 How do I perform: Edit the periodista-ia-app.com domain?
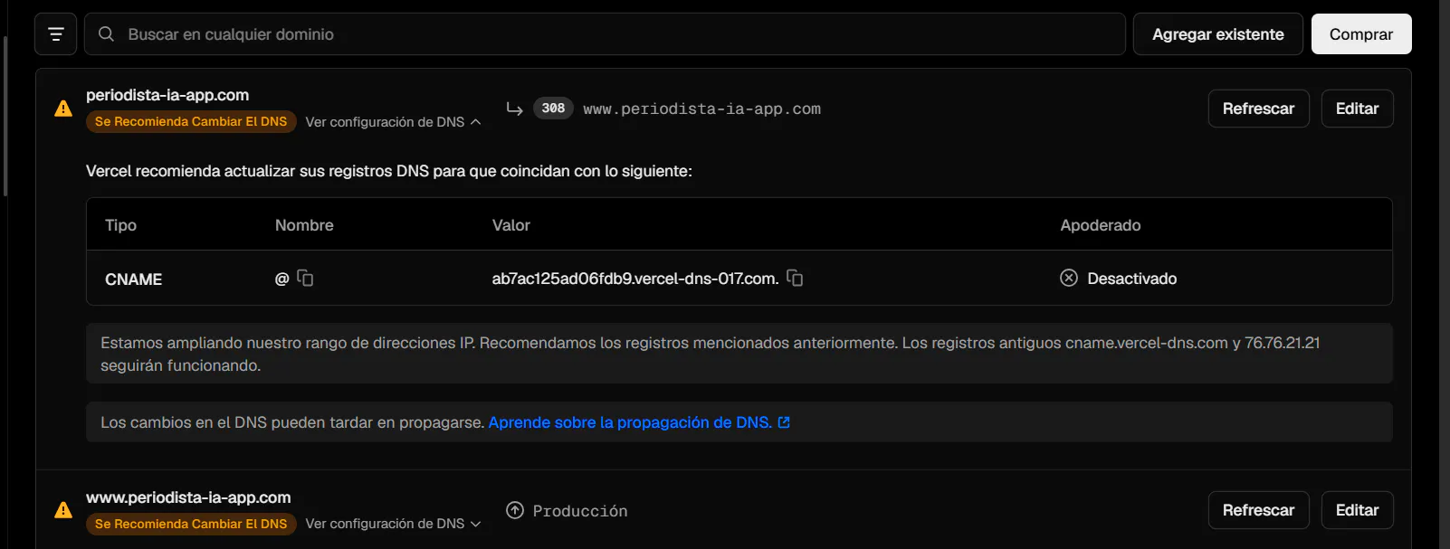tap(1357, 109)
